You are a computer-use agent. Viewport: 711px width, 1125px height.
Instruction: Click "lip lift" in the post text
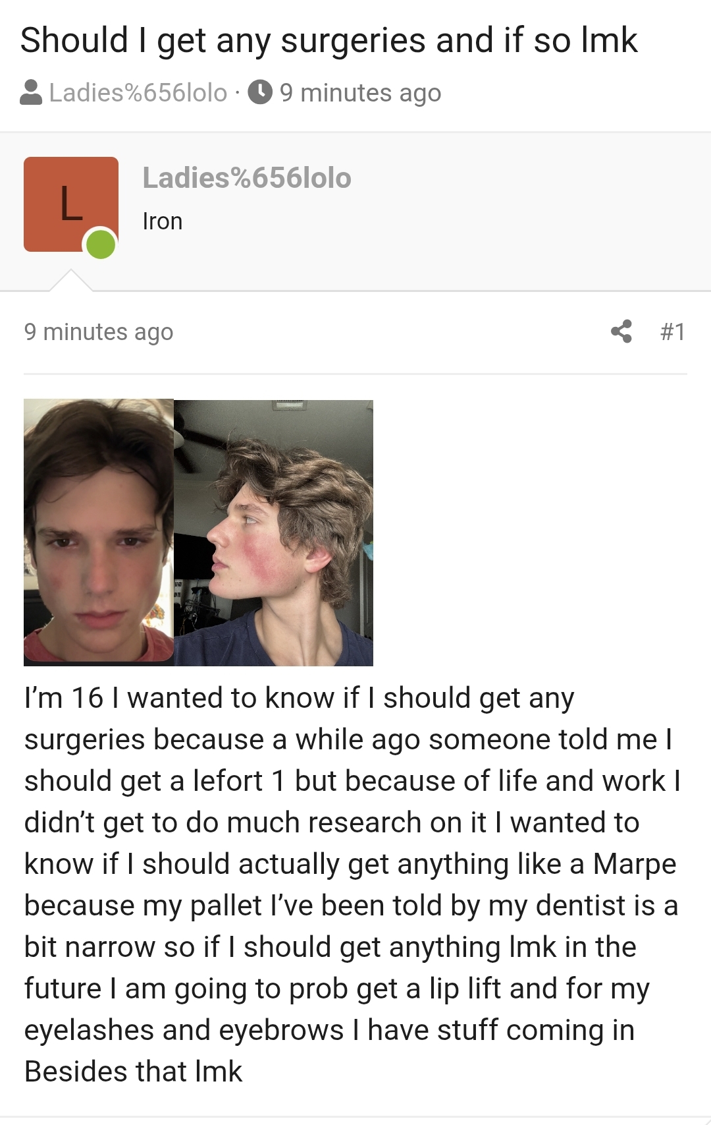(x=465, y=988)
